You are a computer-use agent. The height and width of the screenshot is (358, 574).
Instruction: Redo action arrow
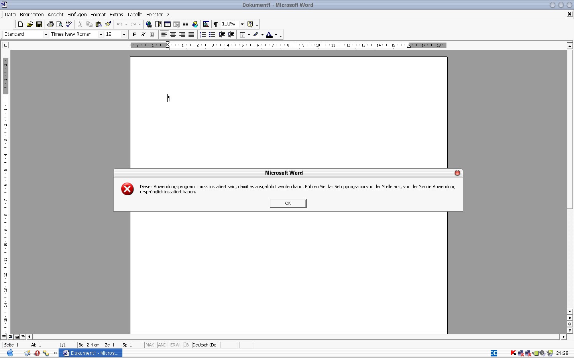tap(133, 24)
